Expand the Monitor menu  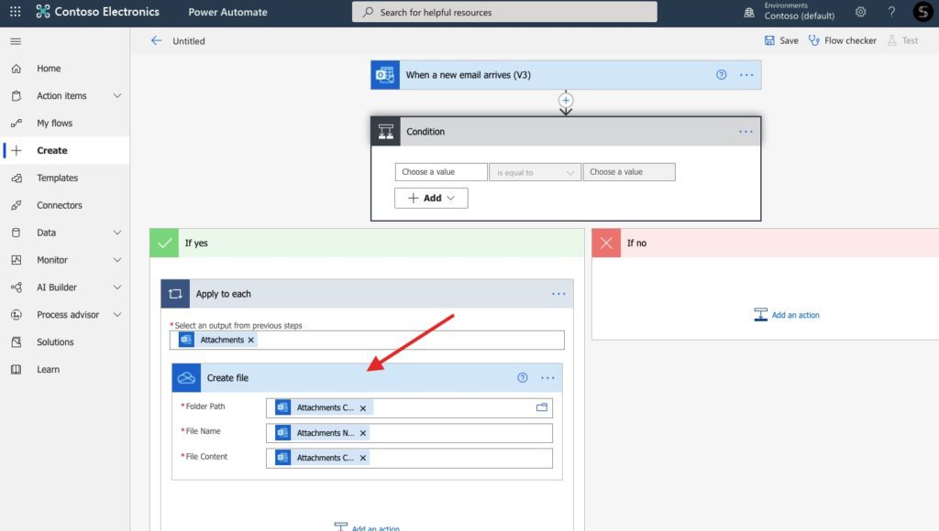click(117, 260)
